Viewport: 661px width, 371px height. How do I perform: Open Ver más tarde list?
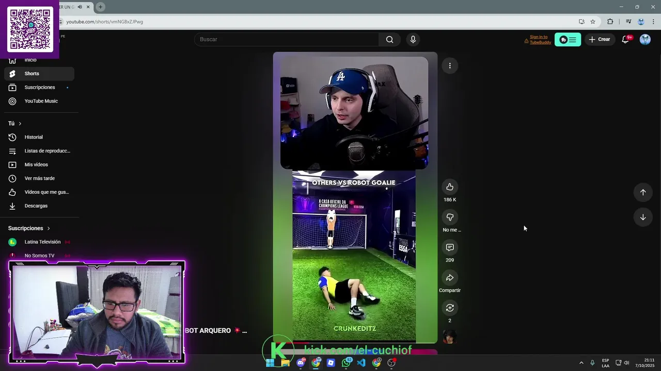pyautogui.click(x=39, y=178)
